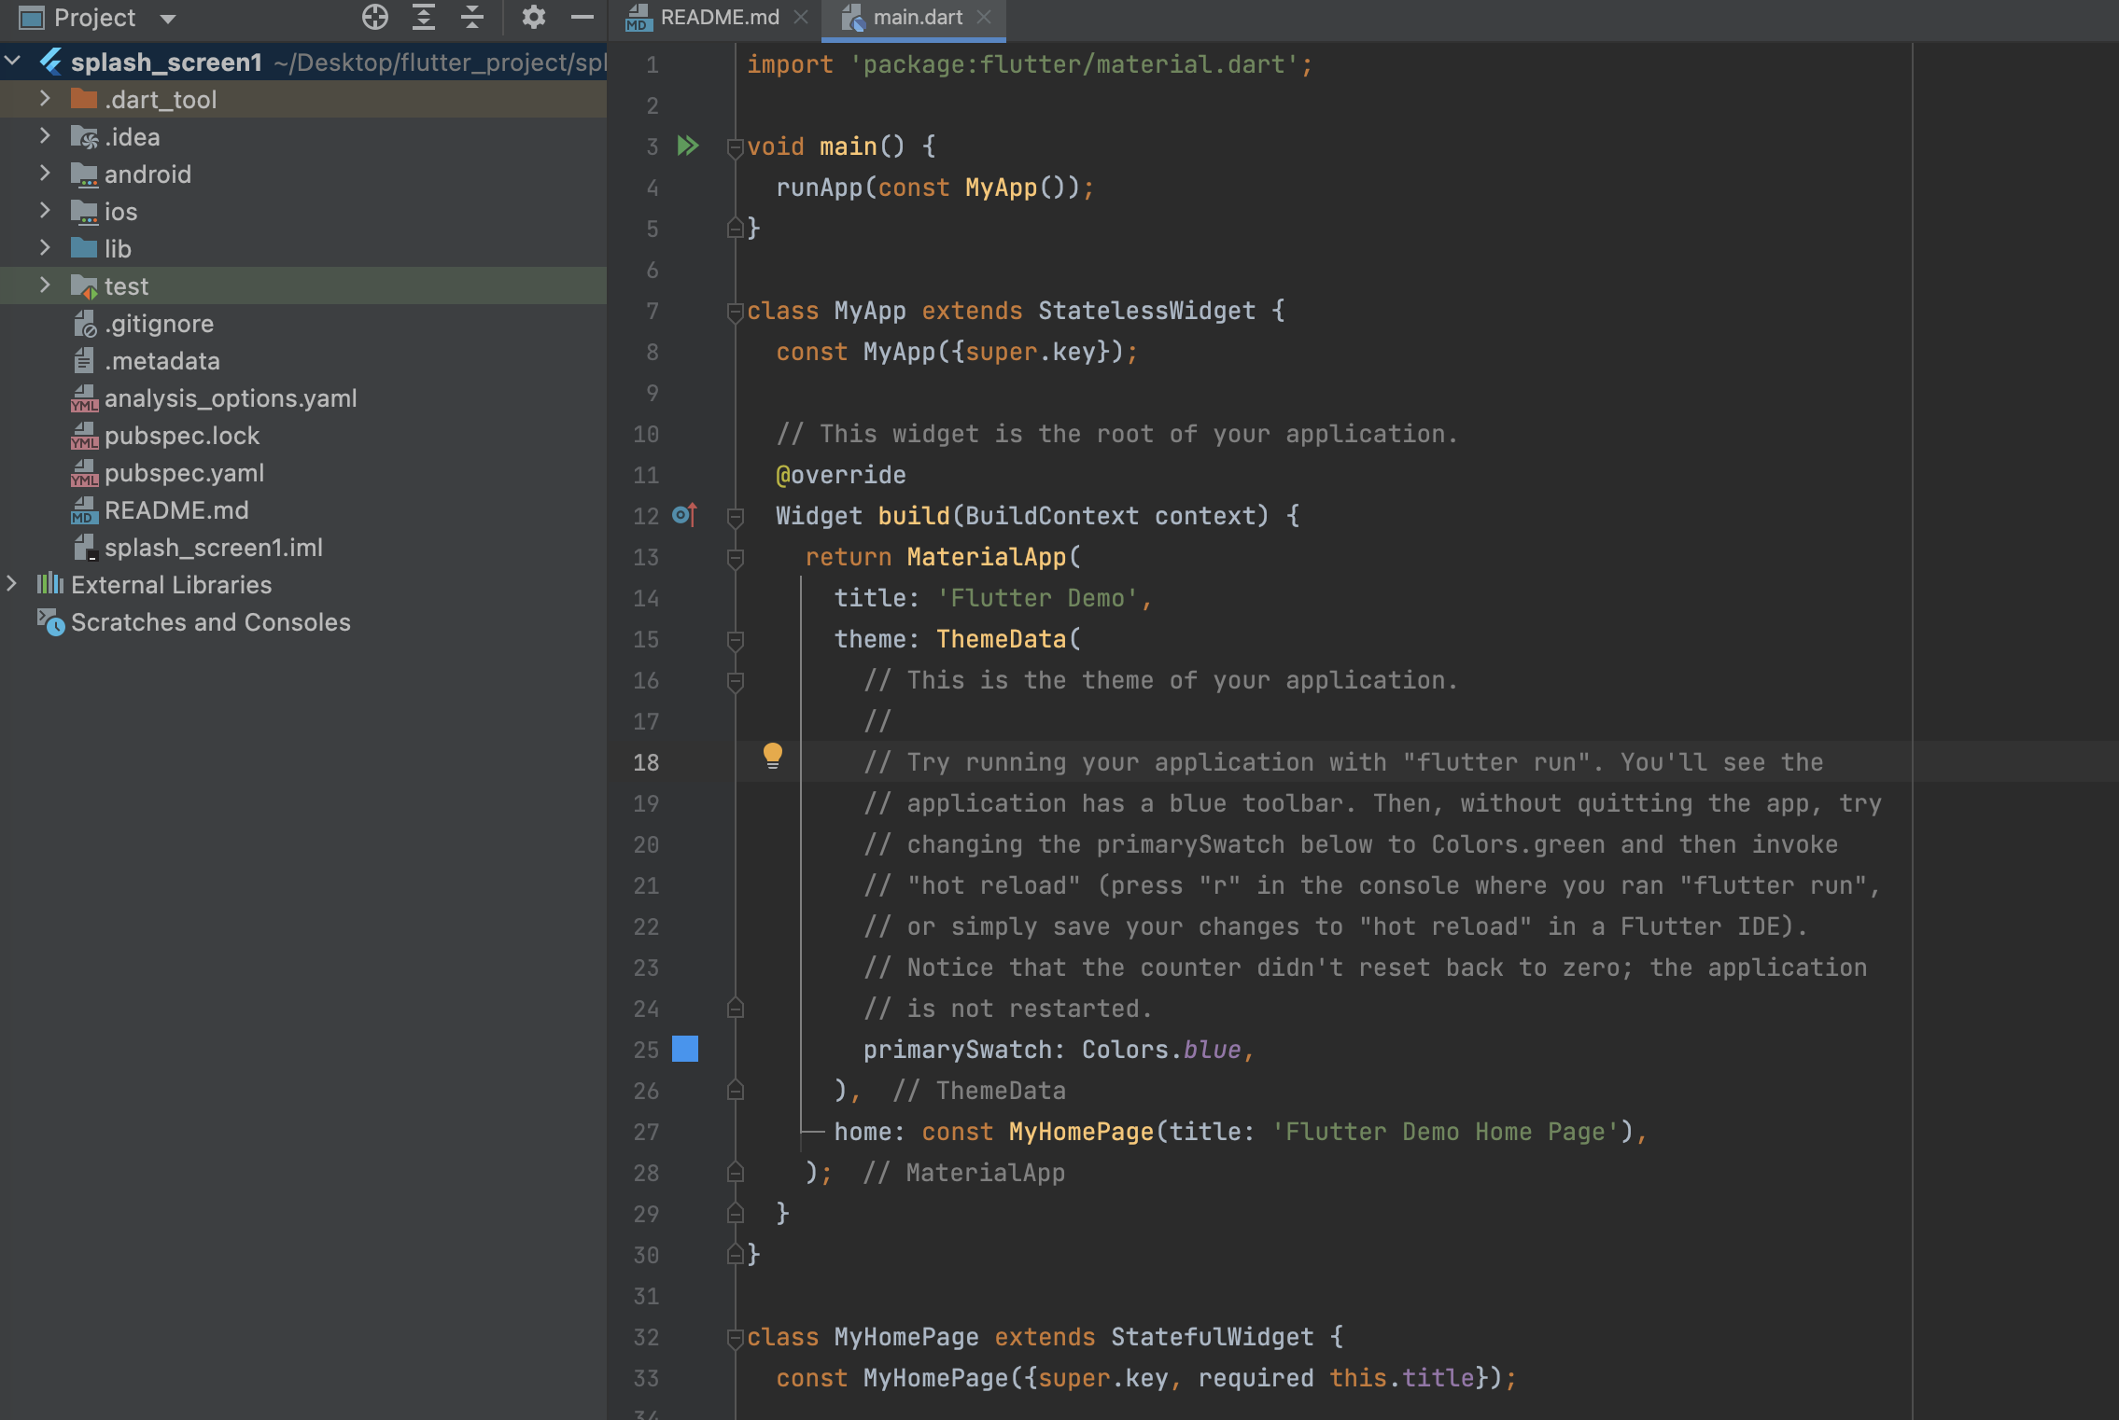The height and width of the screenshot is (1420, 2119).
Task: Fold class MyHomePage at line 32
Action: click(x=736, y=1337)
